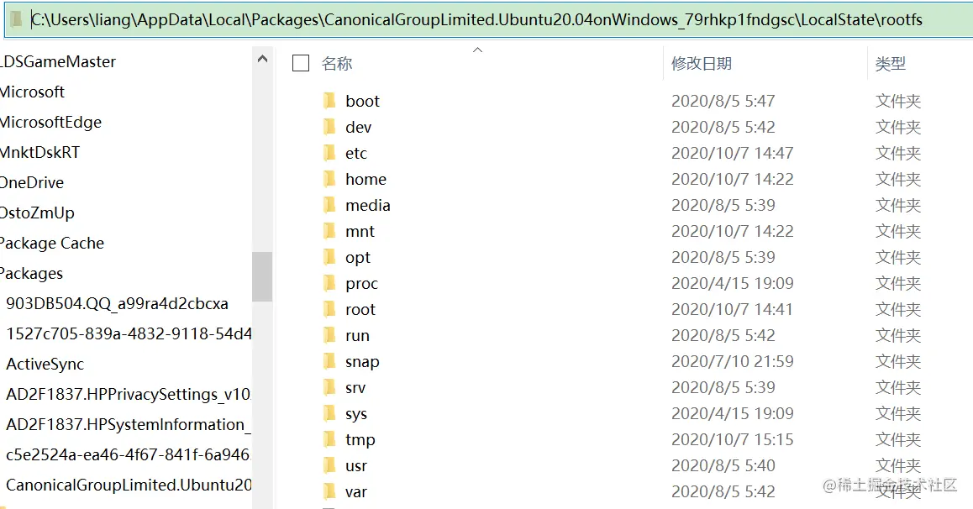The height and width of the screenshot is (509, 973).
Task: Click date 2020/10/7 14:47 of etc
Action: [x=732, y=153]
